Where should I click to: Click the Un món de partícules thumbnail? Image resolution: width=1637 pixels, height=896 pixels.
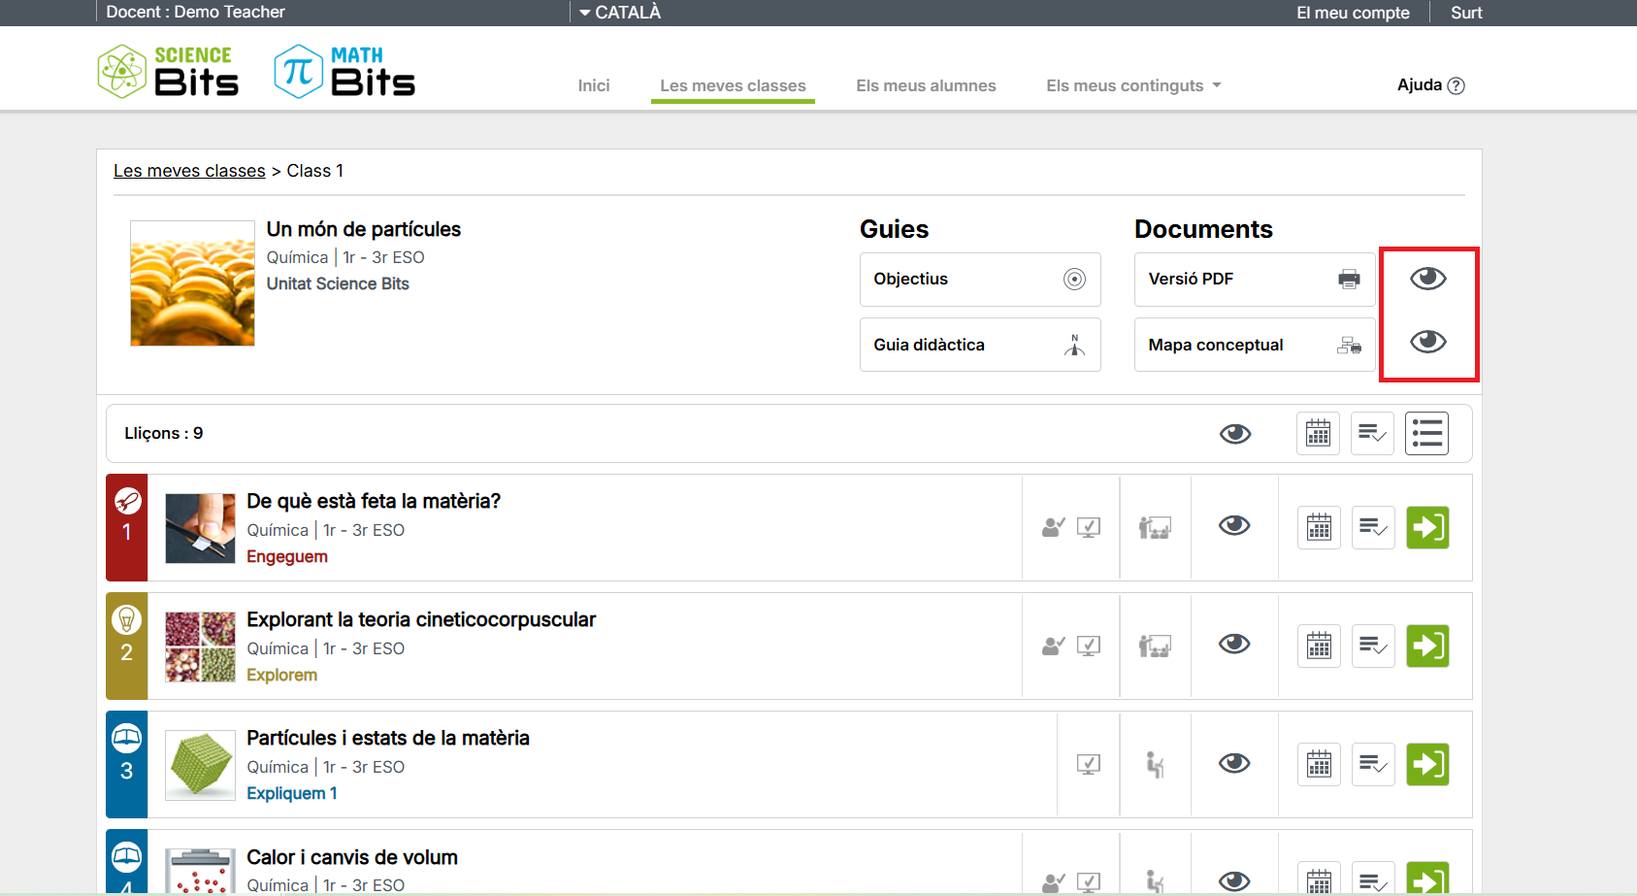[192, 283]
